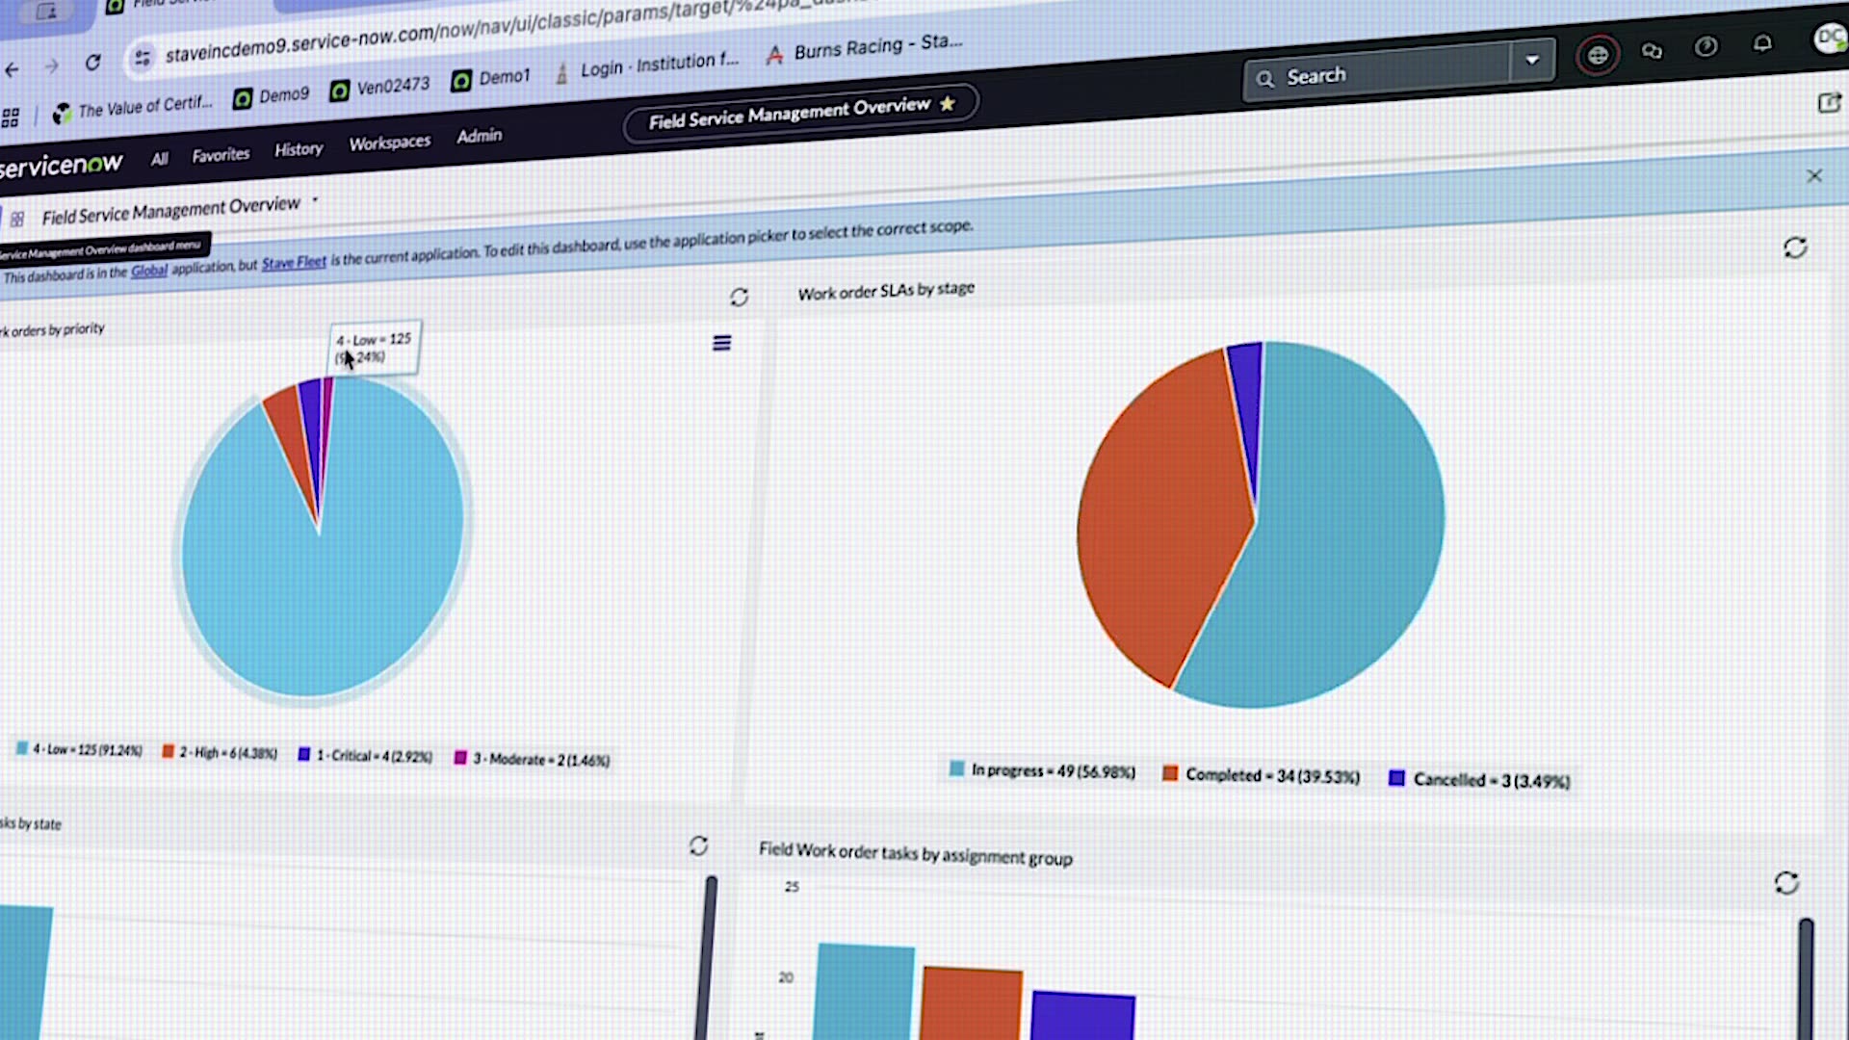Image resolution: width=1849 pixels, height=1040 pixels.
Task: Open the History menu
Action: point(299,149)
